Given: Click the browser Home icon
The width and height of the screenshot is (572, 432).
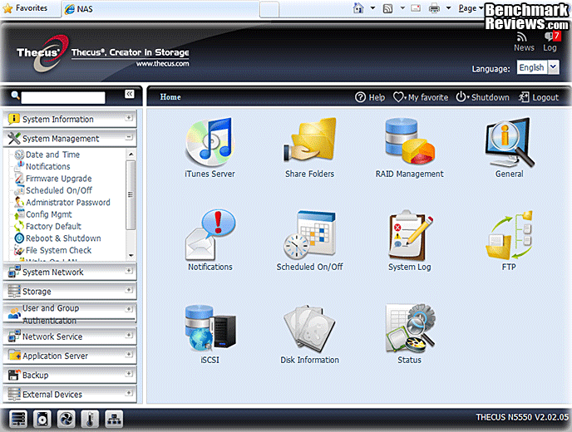Looking at the screenshot, I should (358, 8).
